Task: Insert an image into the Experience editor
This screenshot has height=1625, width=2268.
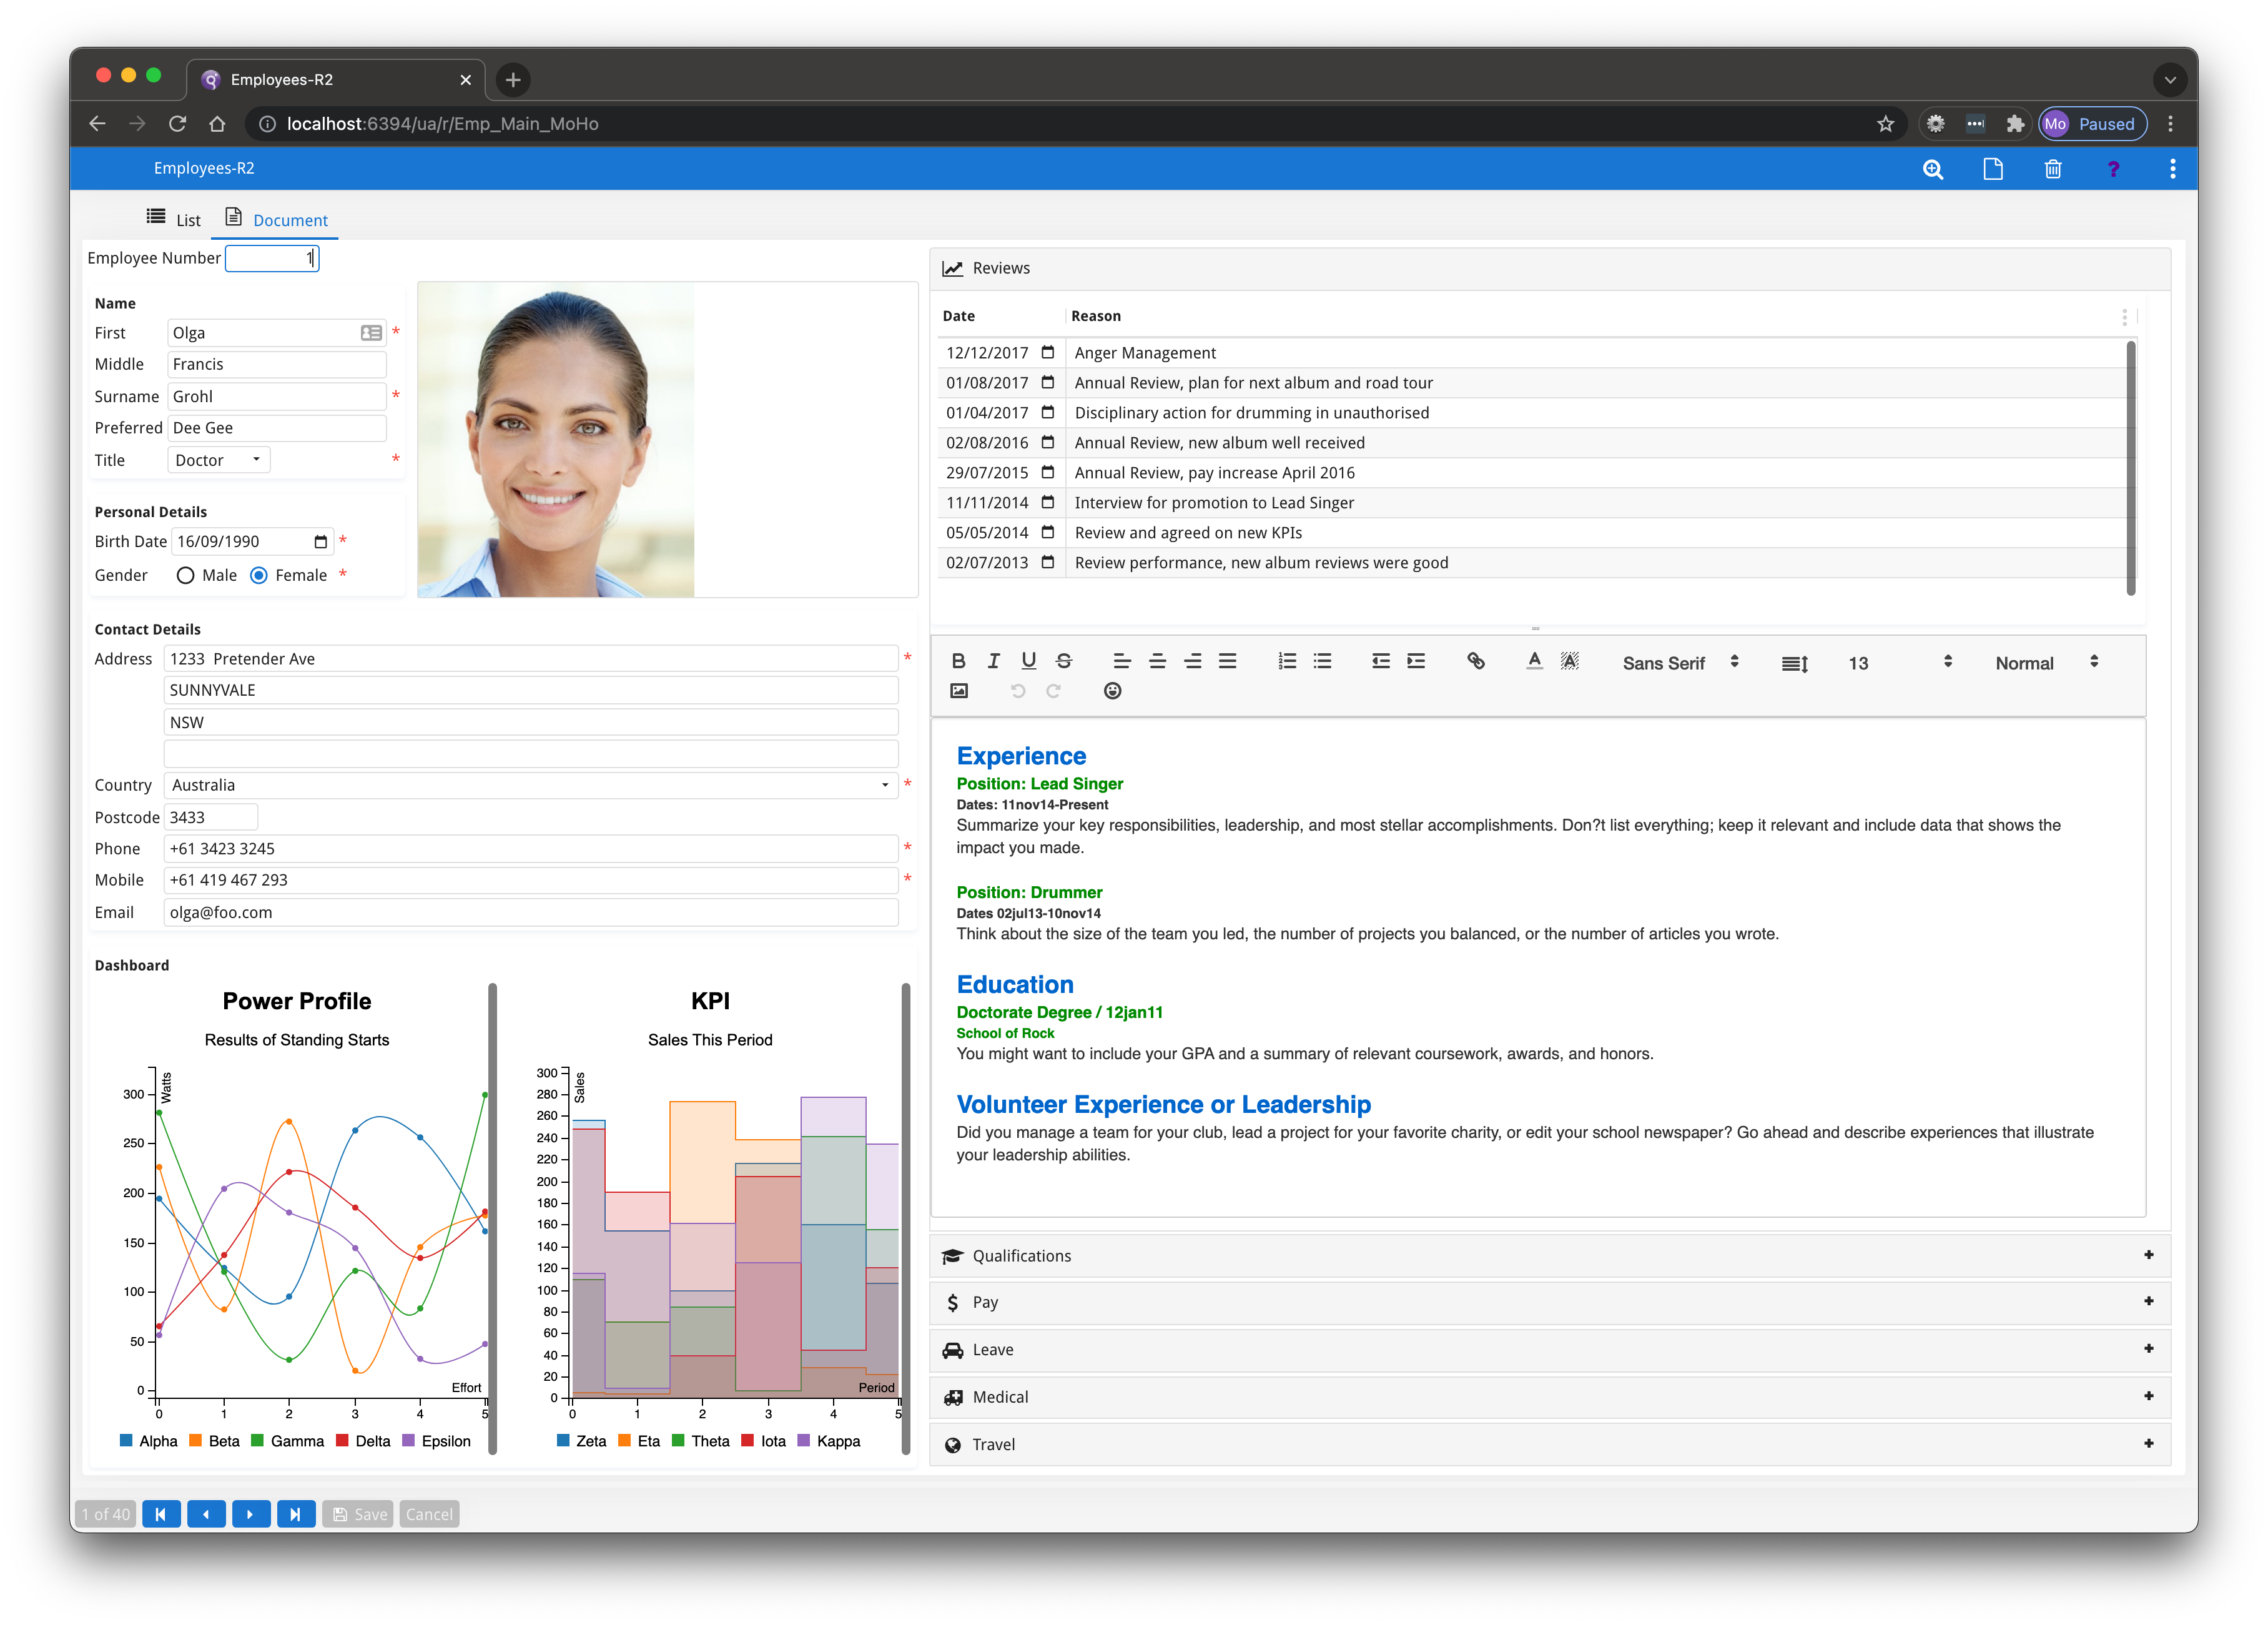Action: [959, 690]
